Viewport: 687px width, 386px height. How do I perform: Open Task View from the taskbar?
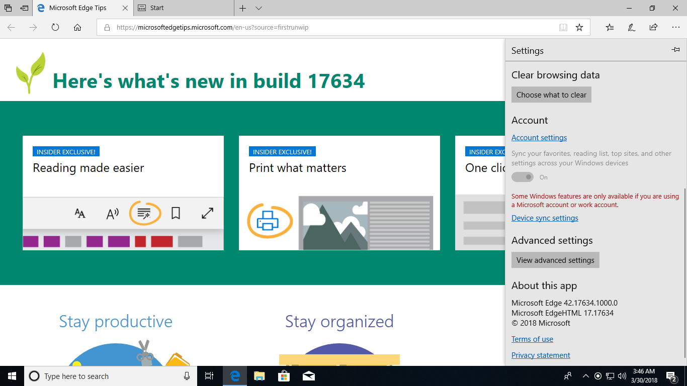pos(209,376)
